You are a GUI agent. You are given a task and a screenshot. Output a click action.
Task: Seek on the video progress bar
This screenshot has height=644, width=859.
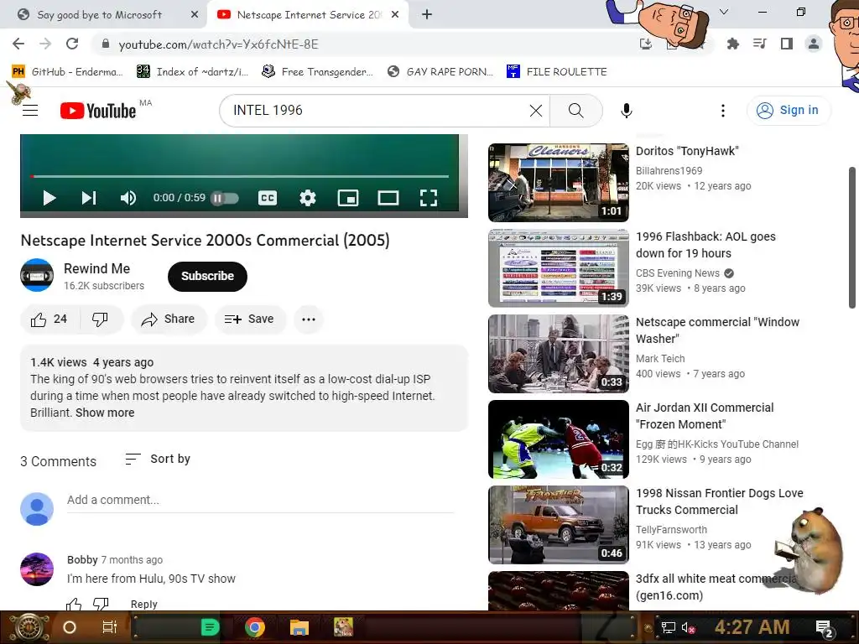pyautogui.click(x=239, y=176)
